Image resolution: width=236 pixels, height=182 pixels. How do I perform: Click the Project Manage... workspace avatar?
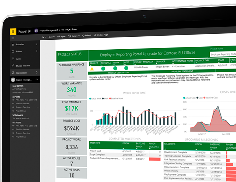[13, 80]
